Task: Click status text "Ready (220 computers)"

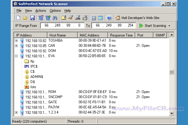Action: pos(29,121)
